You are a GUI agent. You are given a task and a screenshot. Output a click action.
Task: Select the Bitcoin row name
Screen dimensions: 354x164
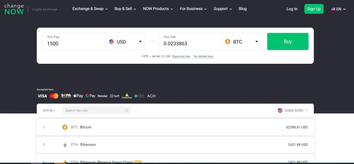86,127
